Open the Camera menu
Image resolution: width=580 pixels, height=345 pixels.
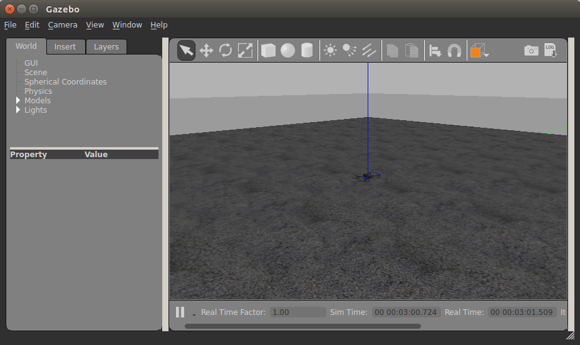pyautogui.click(x=63, y=25)
